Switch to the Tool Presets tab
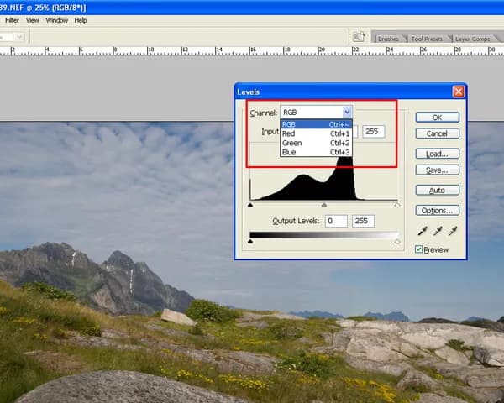Screen dimensions: 504x403 pos(427,39)
